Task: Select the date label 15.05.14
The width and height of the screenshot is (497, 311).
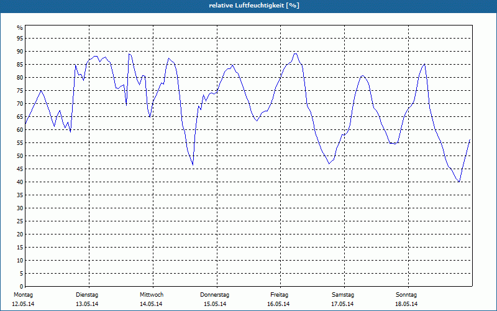Action: pyautogui.click(x=215, y=304)
